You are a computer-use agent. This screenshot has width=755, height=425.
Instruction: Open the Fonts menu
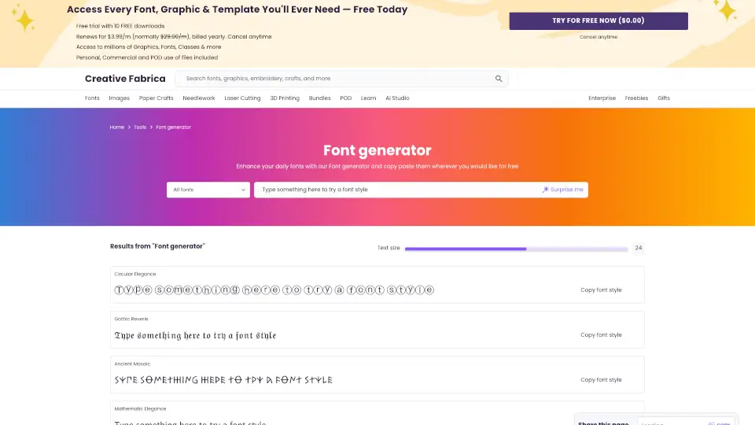click(92, 98)
